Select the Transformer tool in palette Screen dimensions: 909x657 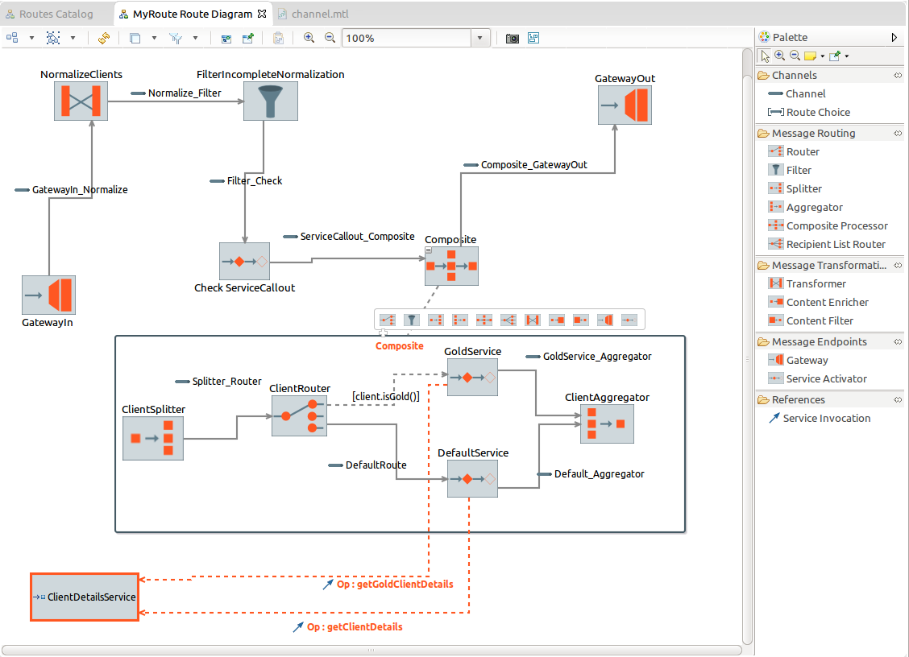click(x=816, y=284)
